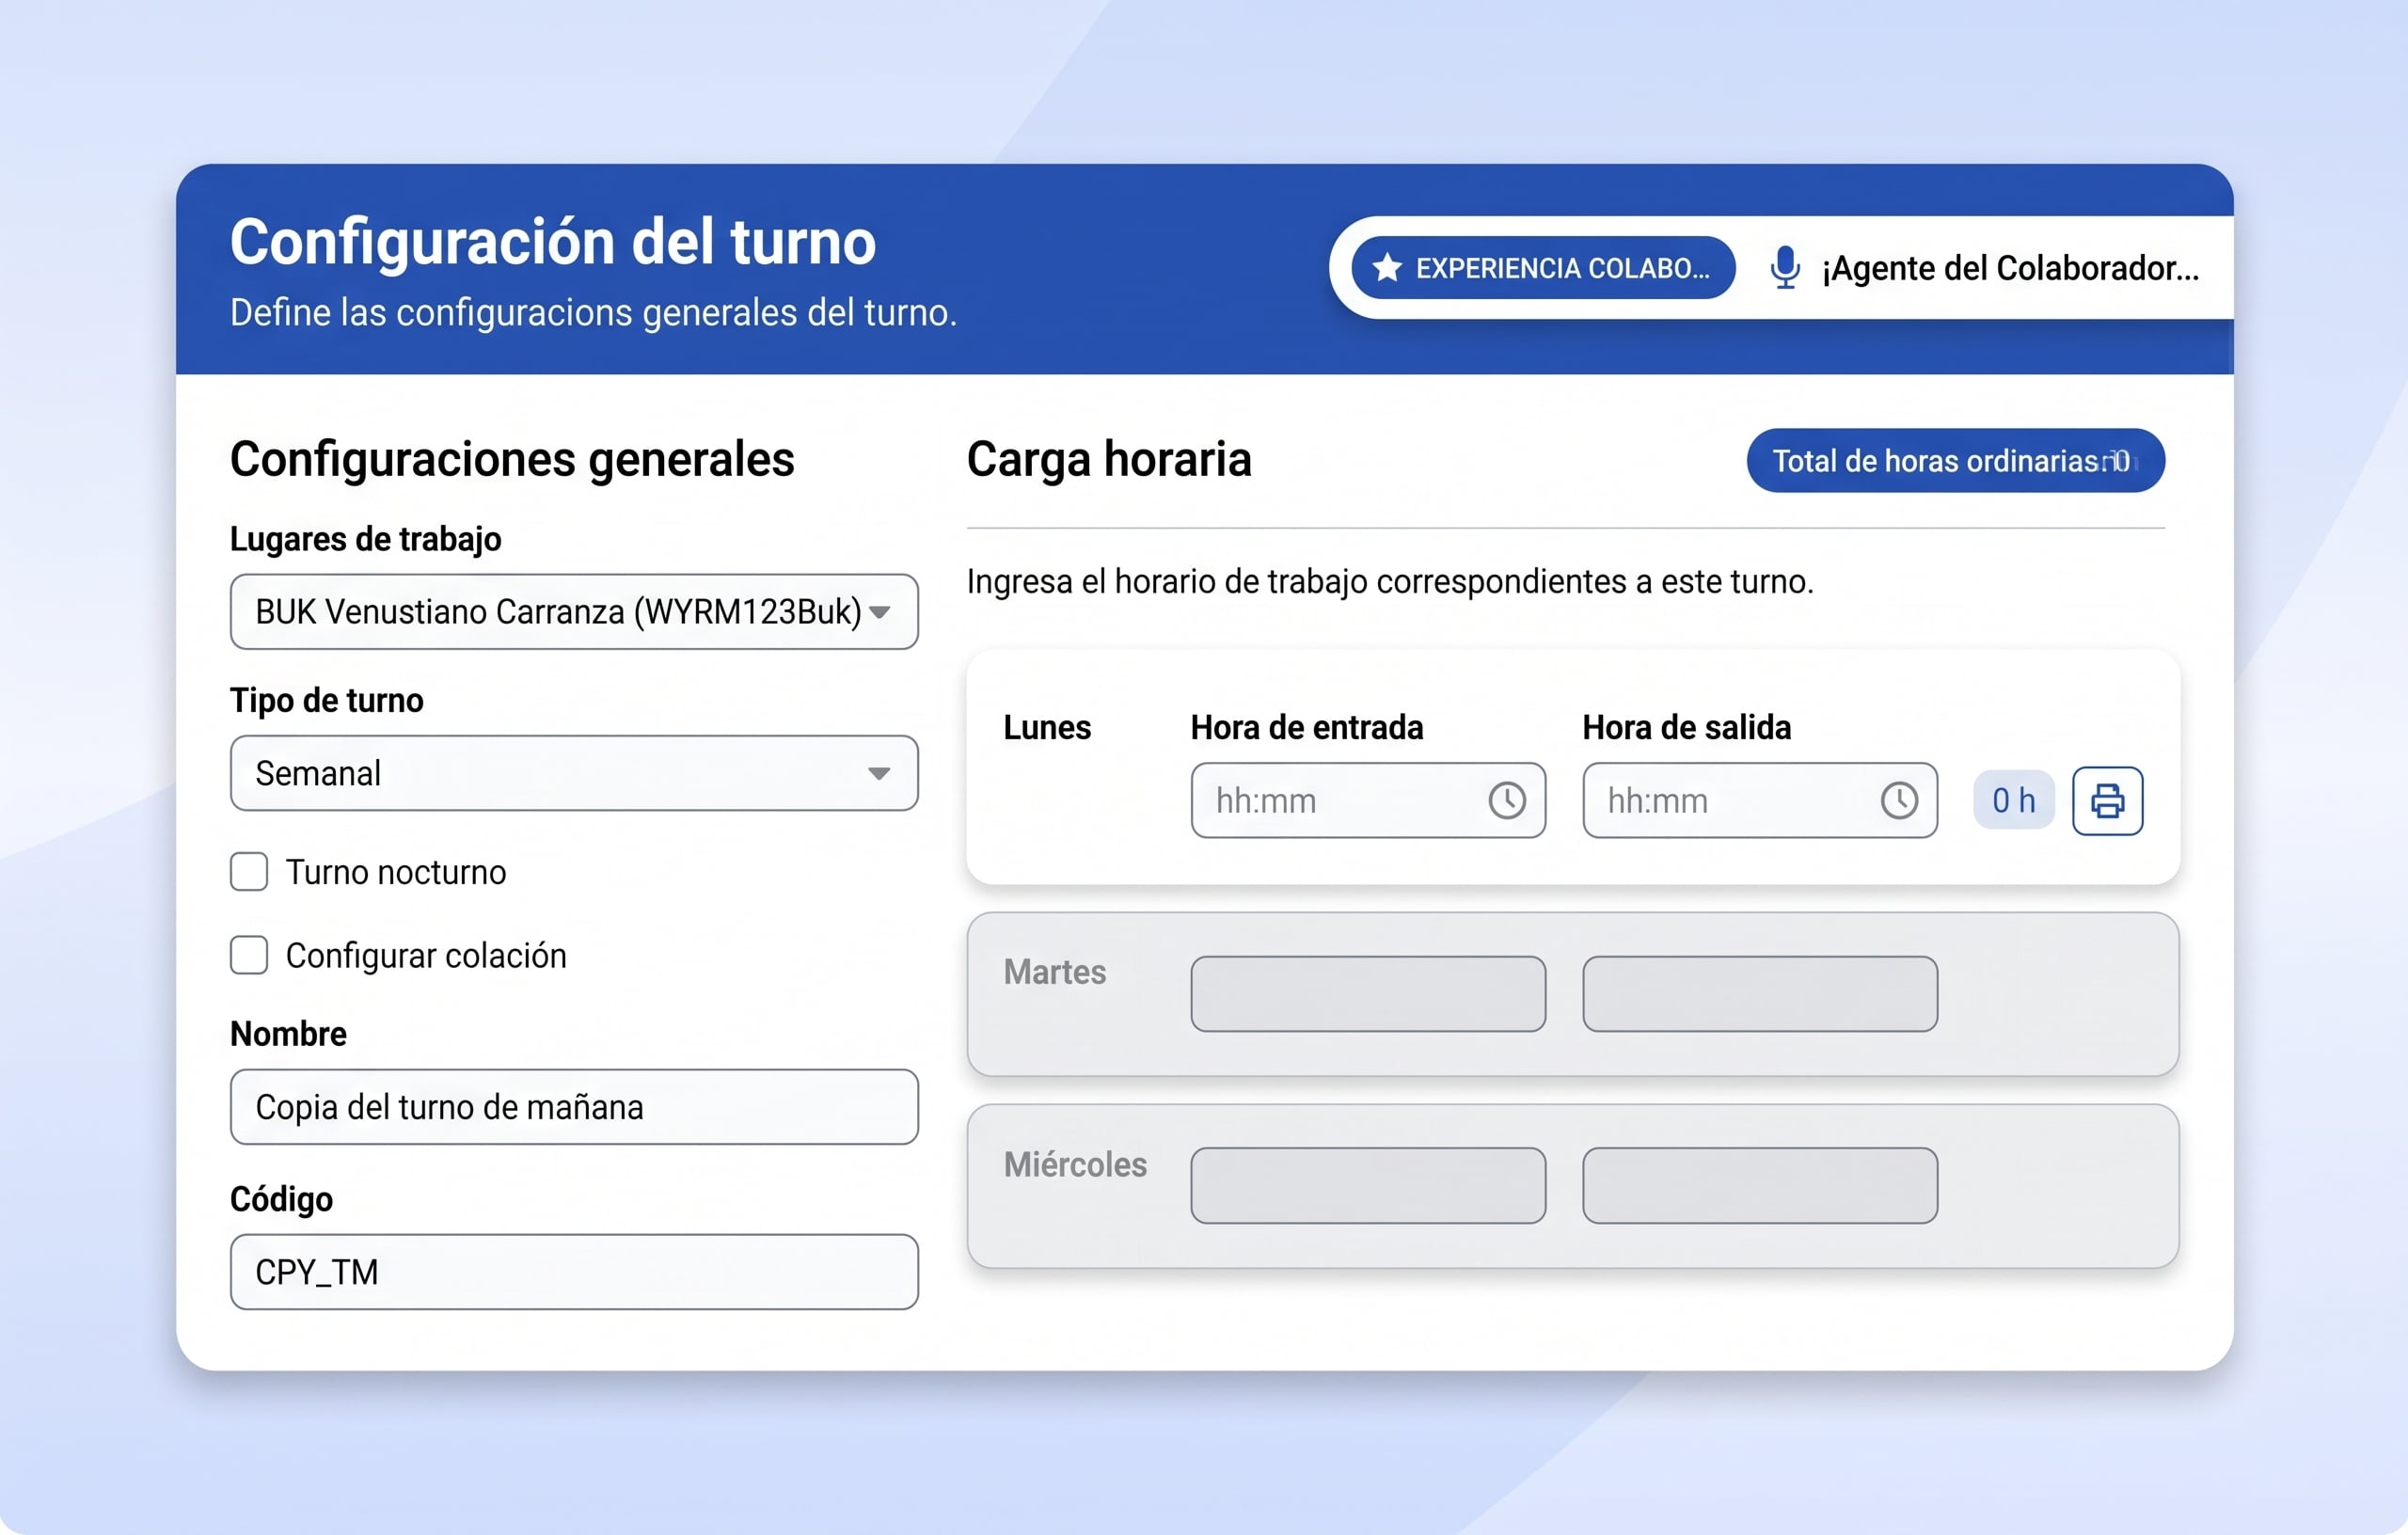
Task: Click the Miércoles exit time field
Action: [1760, 1185]
